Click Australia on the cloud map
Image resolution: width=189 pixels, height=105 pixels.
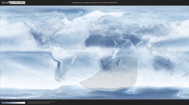point(164,64)
